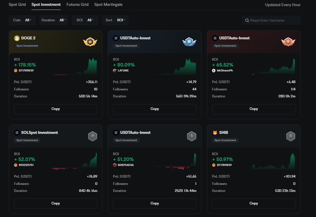The height and width of the screenshot is (217, 316).
Task: Click the silver star rank badge
Action: [189, 42]
